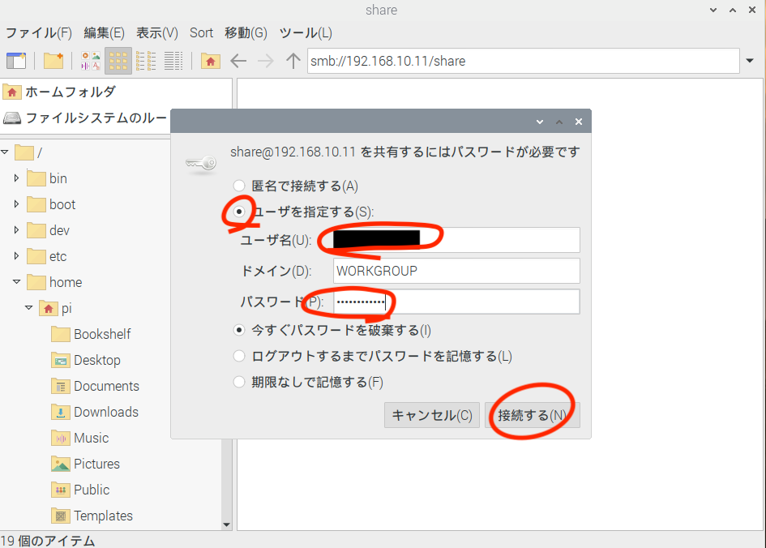Open the 編集(E) menu
The image size is (766, 548).
(104, 32)
